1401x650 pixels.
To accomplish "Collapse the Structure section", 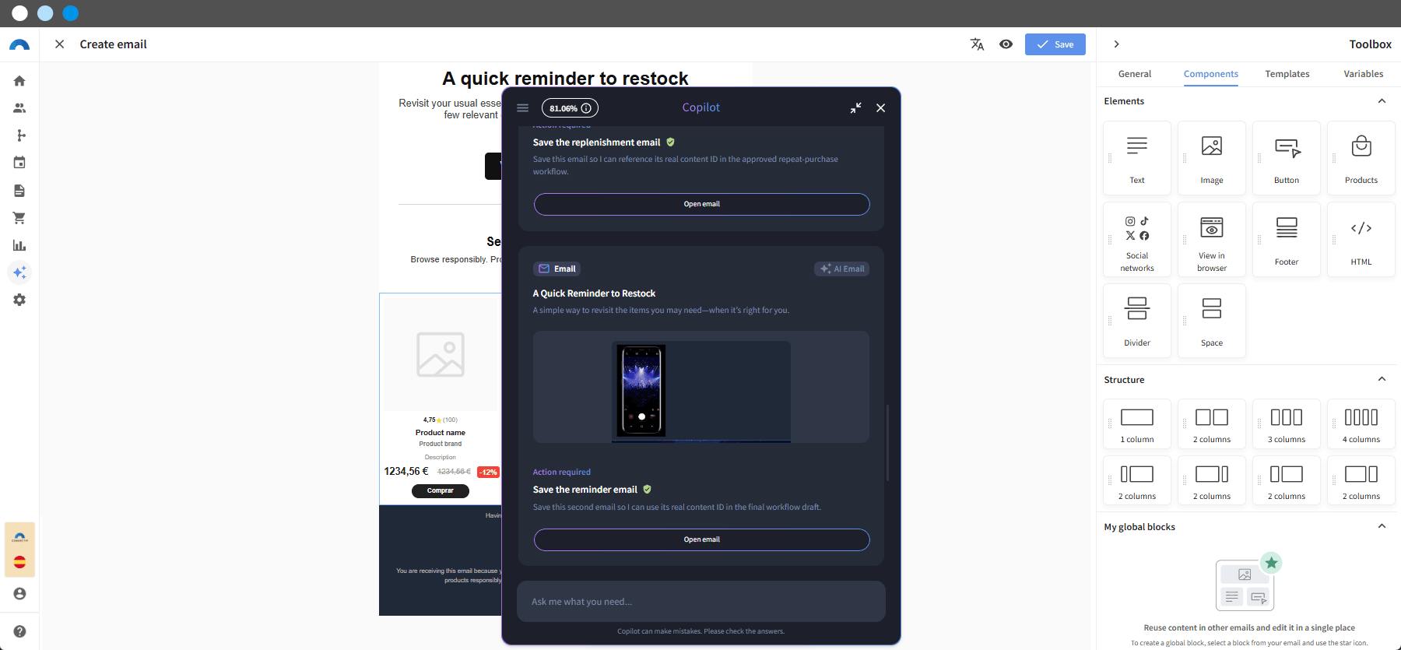I will tap(1382, 379).
